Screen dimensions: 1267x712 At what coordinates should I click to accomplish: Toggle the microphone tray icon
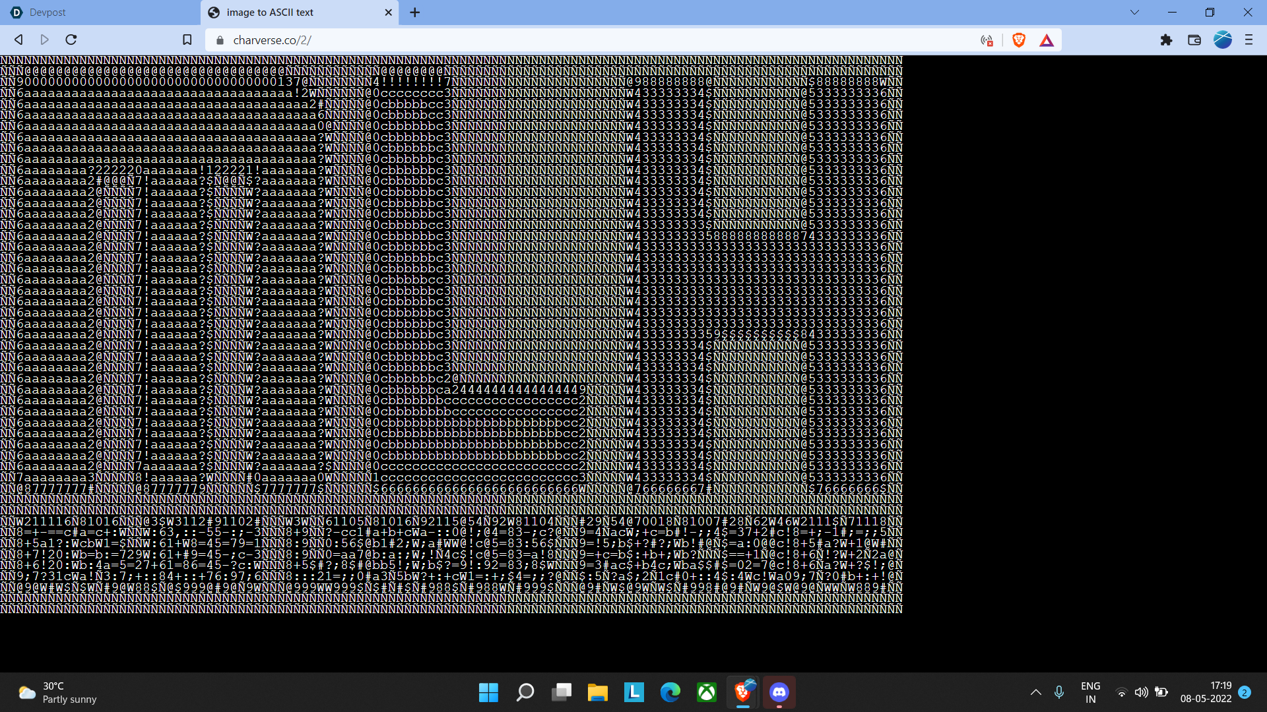1059,692
